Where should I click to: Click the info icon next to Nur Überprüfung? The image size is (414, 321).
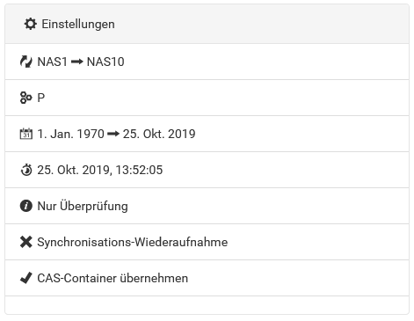coord(26,206)
